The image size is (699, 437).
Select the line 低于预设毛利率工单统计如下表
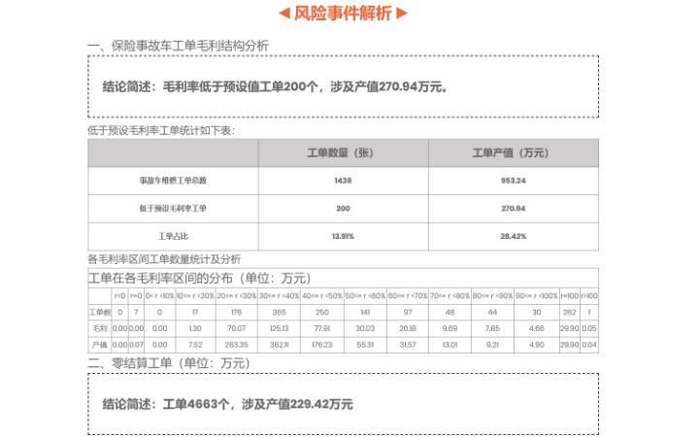click(161, 130)
